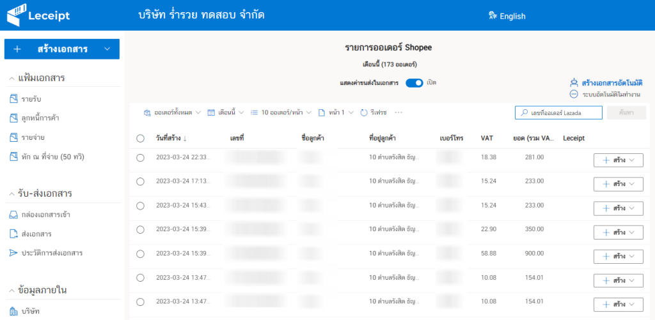This screenshot has height=320, width=655.
Task: Click the VAT value 58.88
Action: tap(488, 253)
